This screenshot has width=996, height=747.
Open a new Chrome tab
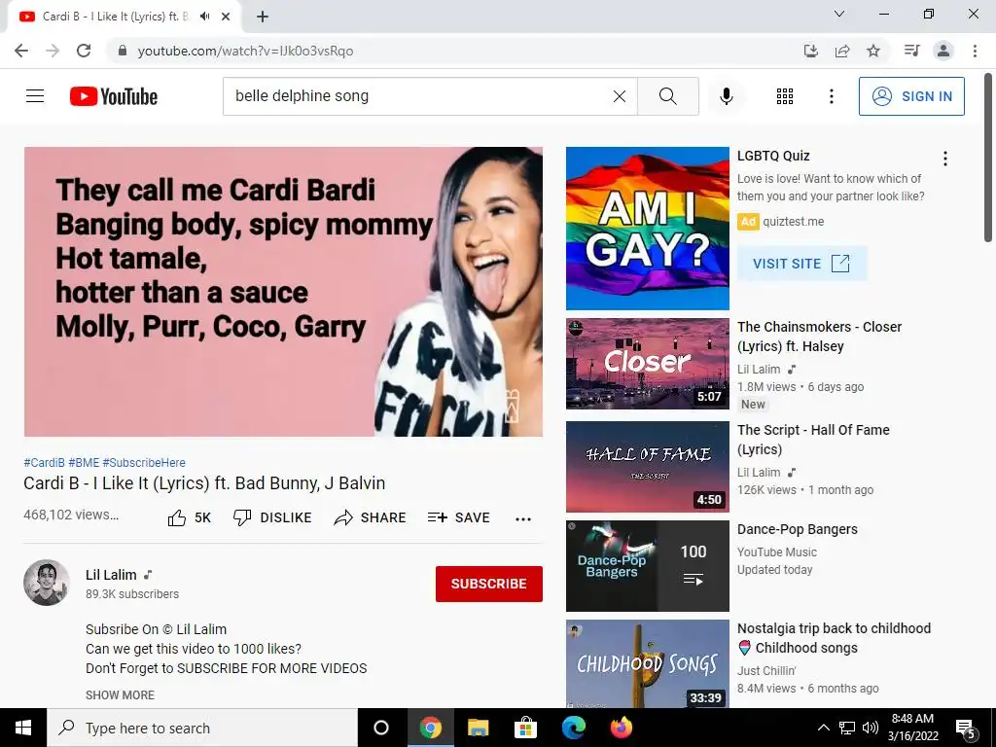[x=263, y=17]
